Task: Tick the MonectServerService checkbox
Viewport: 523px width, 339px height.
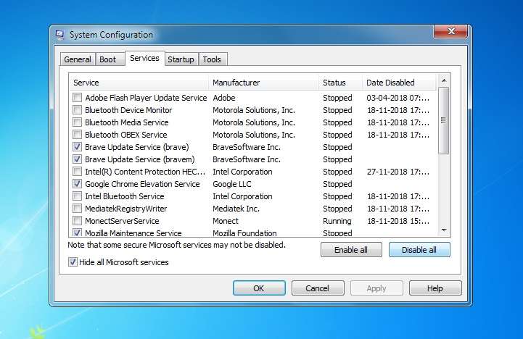Action: point(77,221)
